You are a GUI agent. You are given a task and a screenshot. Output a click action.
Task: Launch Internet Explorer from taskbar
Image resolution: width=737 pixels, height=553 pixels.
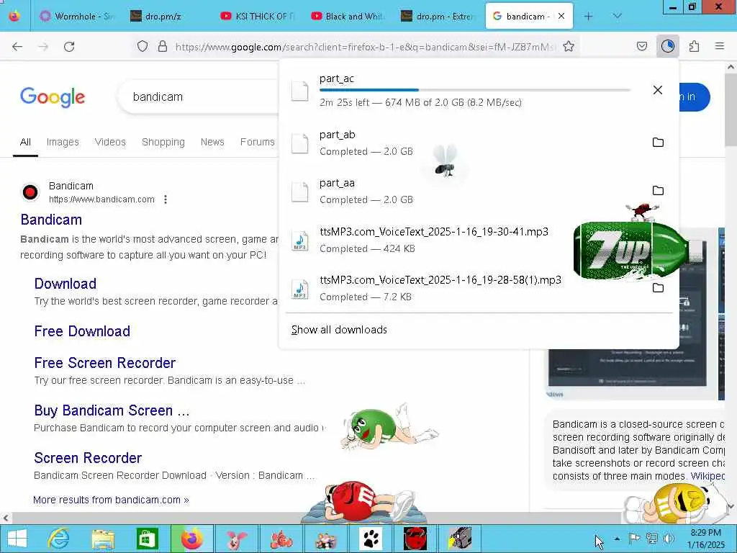tap(59, 539)
